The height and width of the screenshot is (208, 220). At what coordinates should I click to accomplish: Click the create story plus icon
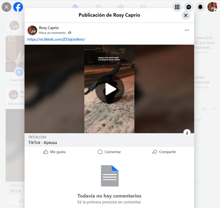click(19, 72)
